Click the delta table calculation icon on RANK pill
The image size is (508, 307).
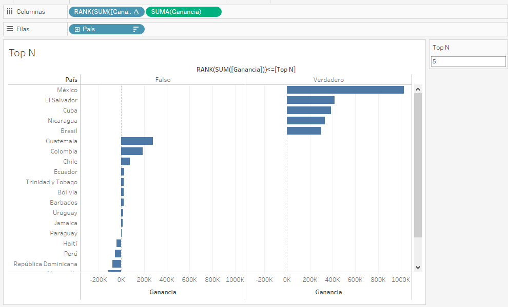137,11
